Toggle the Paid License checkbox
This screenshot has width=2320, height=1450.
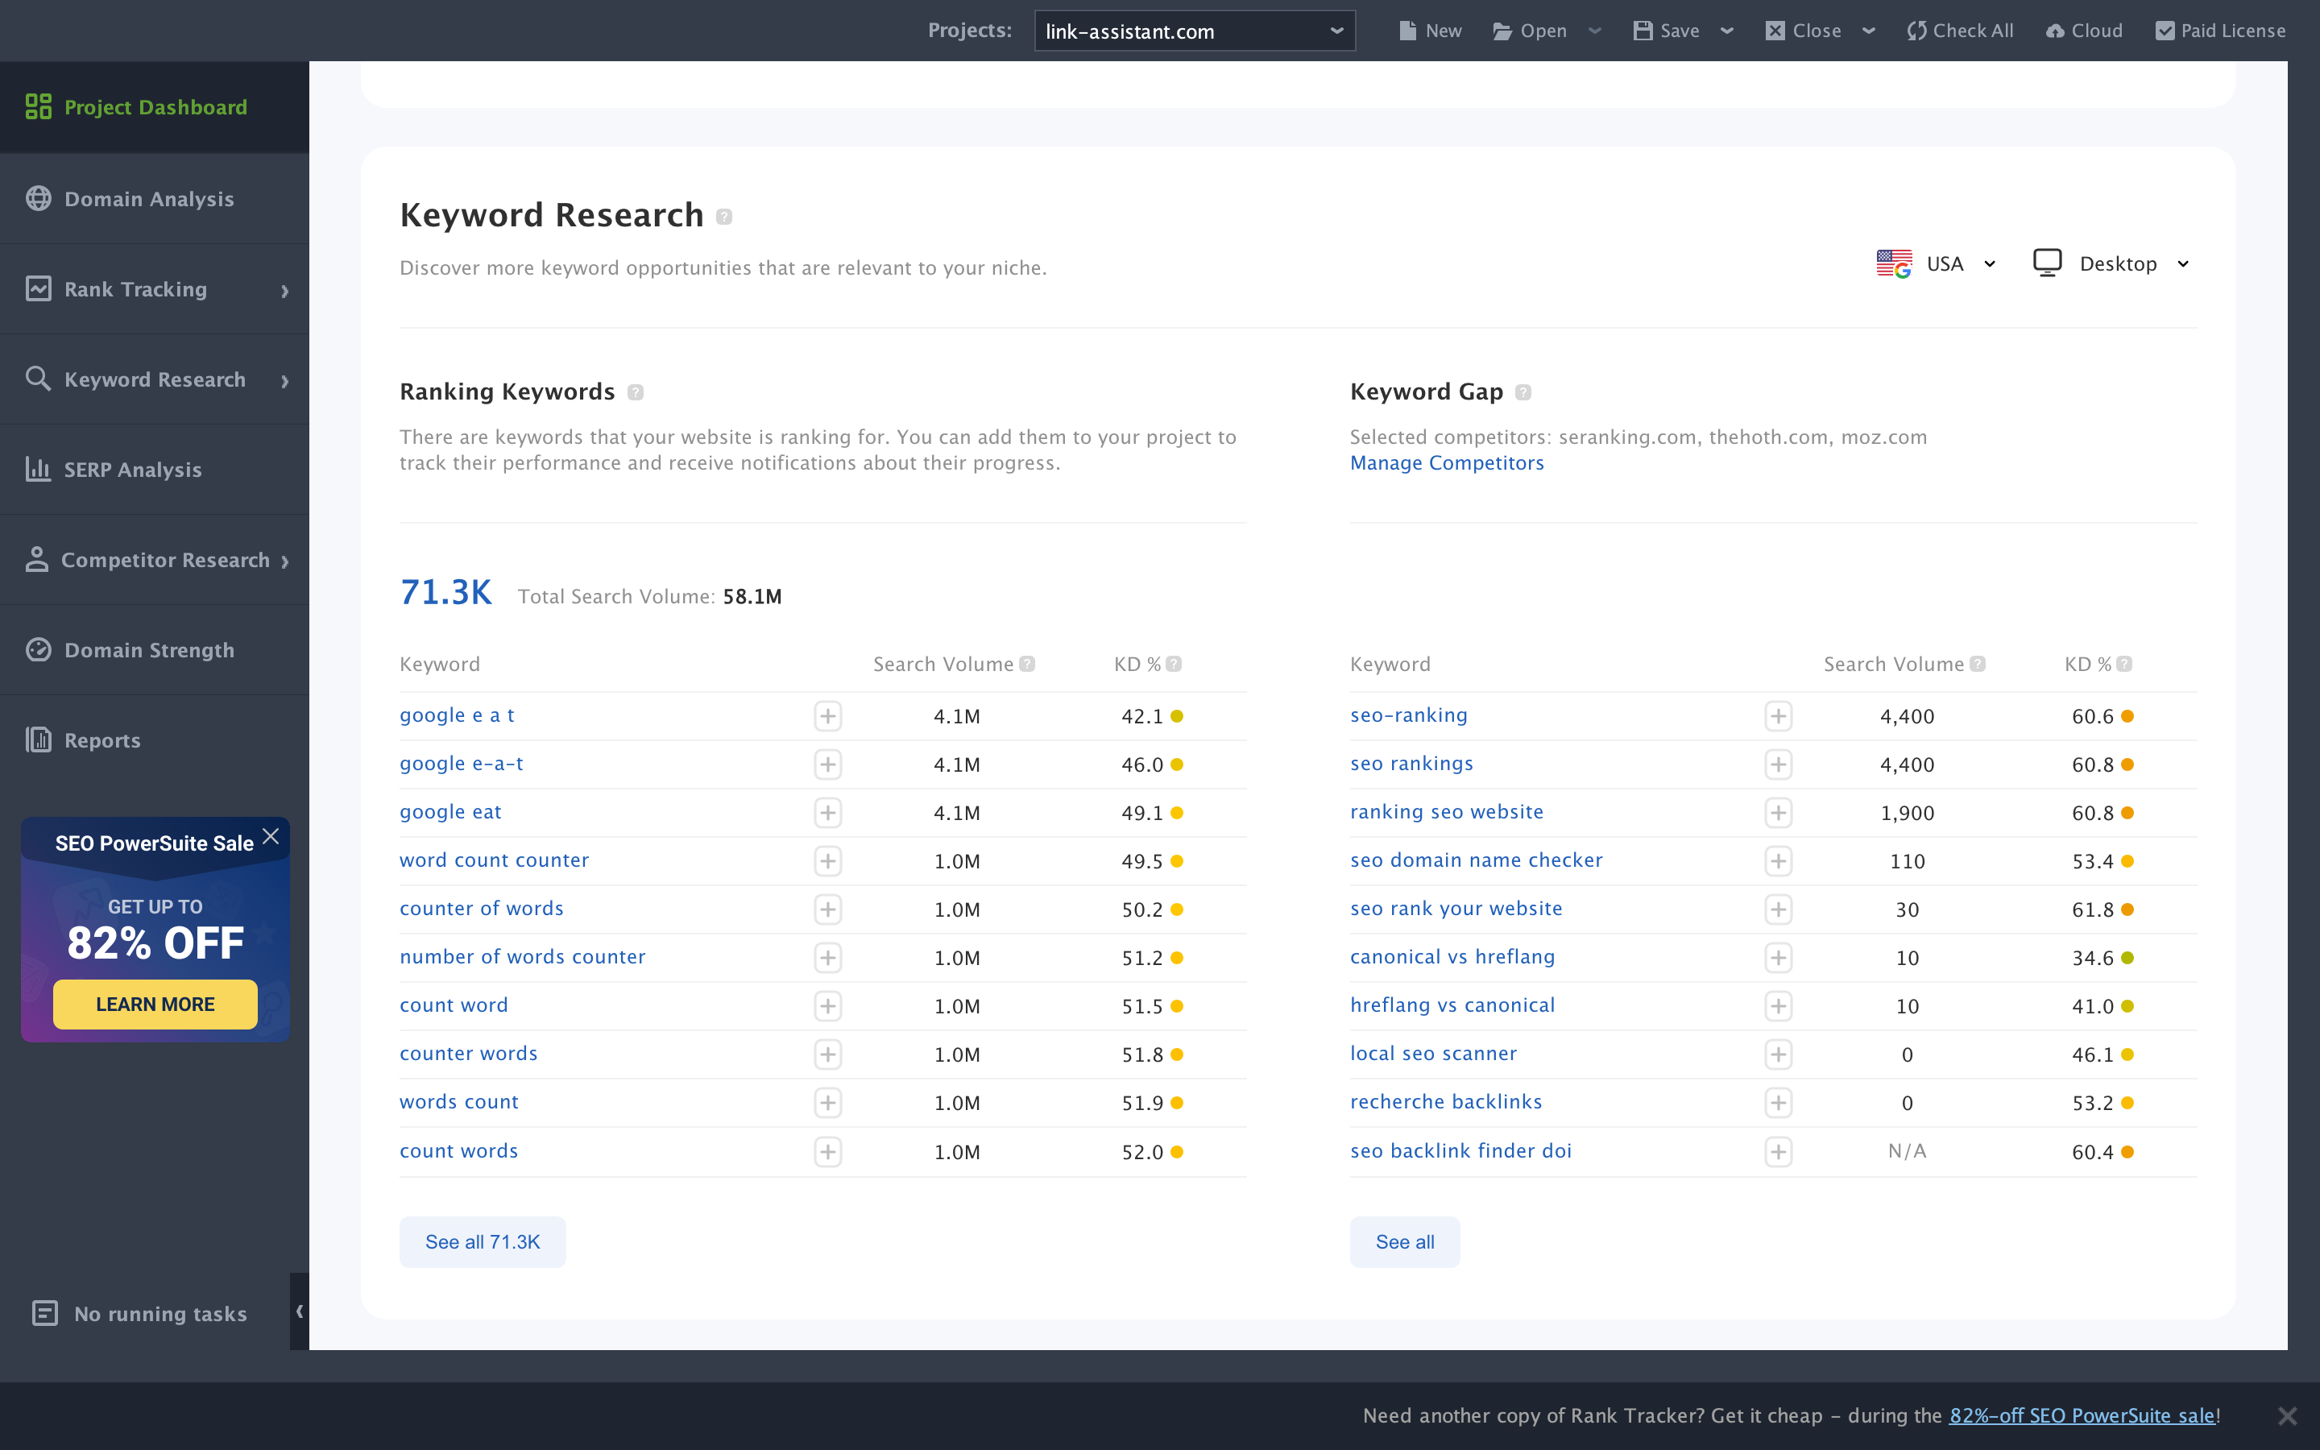point(2165,31)
